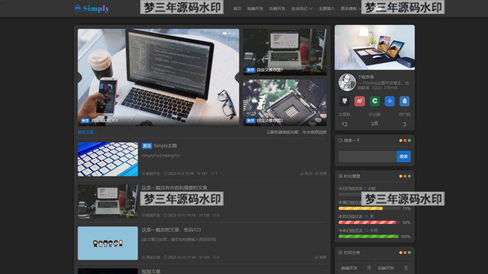The width and height of the screenshot is (488, 274).
Task: Click the 用户数 count 3
Action: [404, 124]
